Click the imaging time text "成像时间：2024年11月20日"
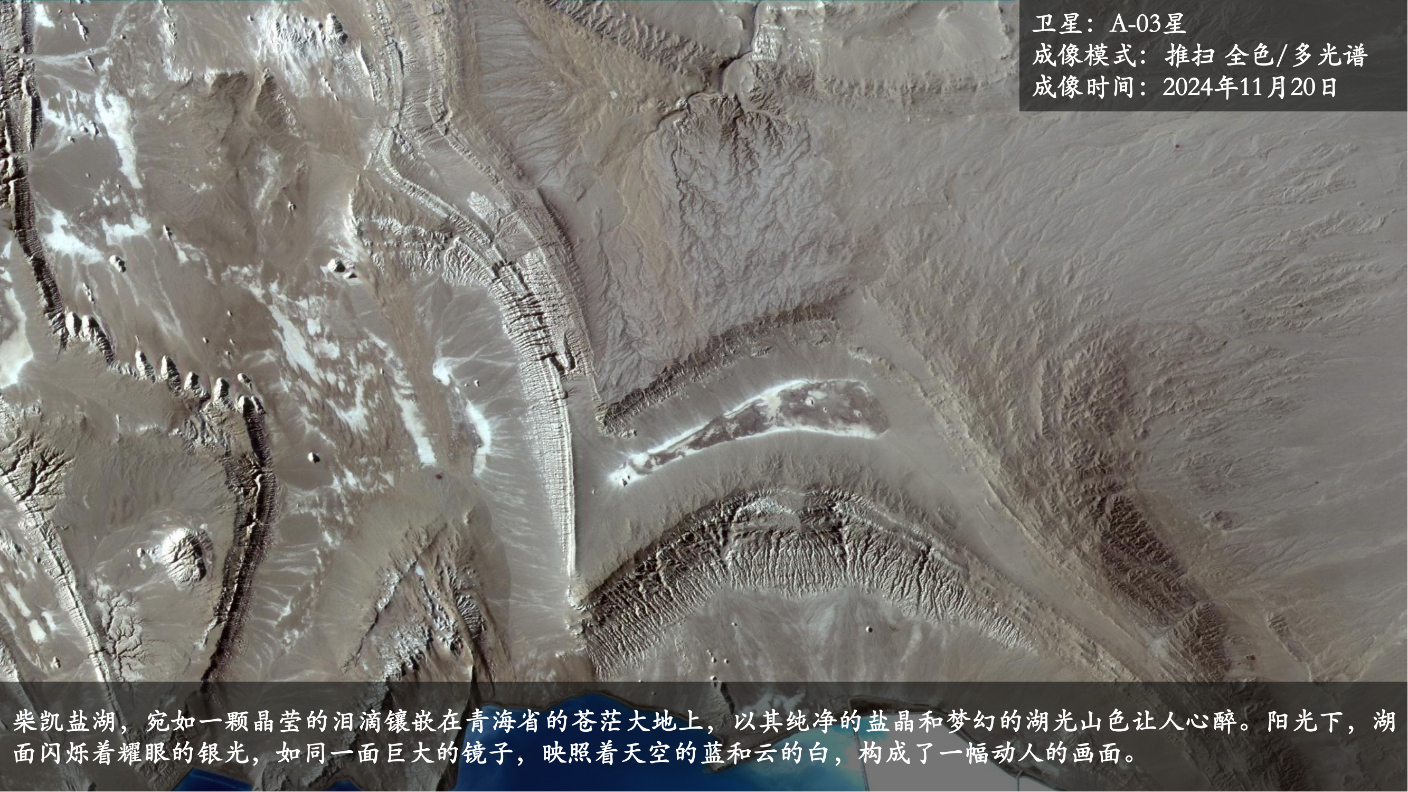 pos(1185,87)
